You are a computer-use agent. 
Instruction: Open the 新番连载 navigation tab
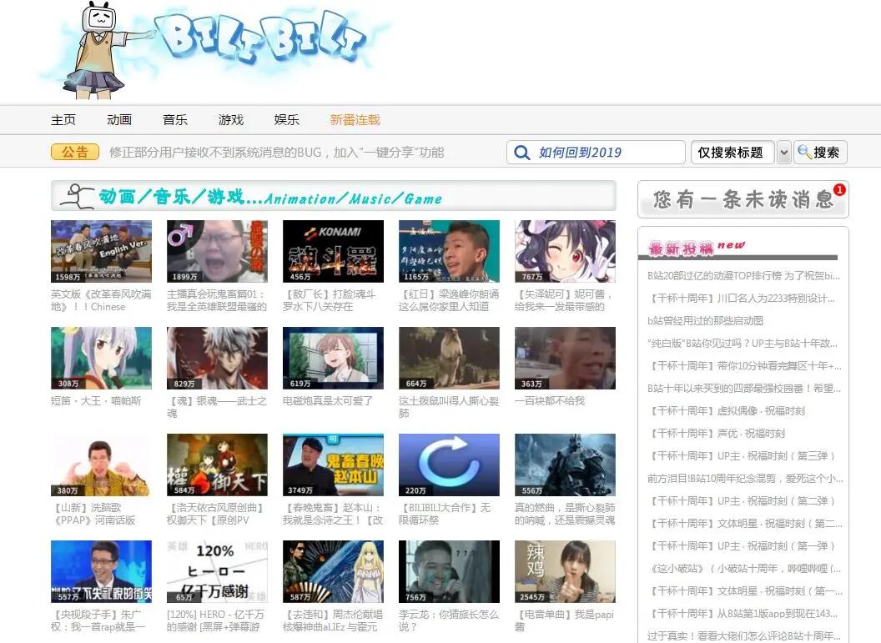(355, 119)
